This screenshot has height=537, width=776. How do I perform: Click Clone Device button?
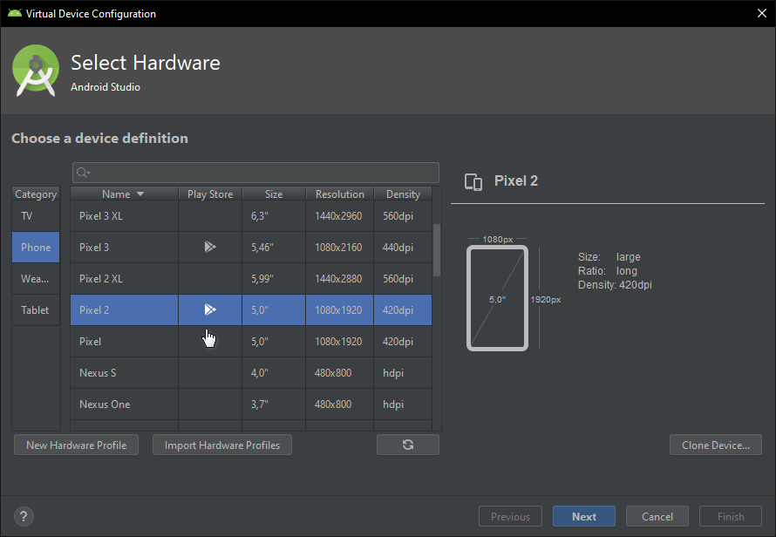pos(715,445)
